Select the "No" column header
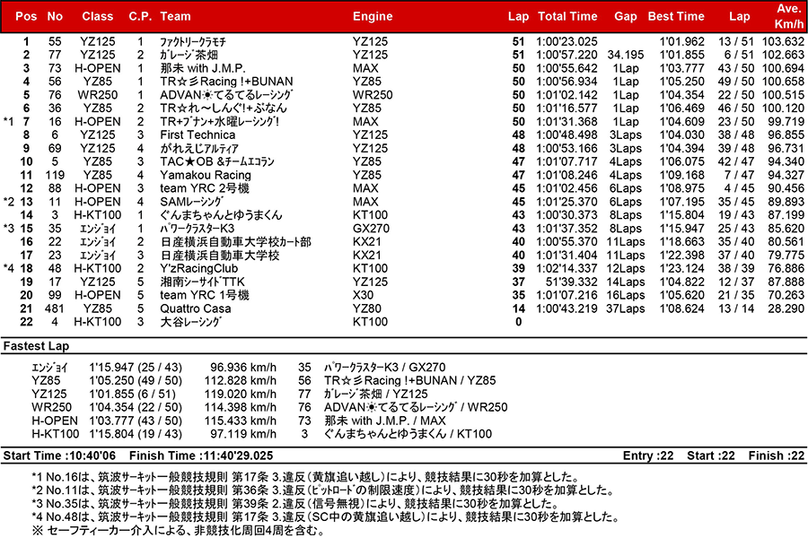Viewport: 808px width, 538px height. 55,16
